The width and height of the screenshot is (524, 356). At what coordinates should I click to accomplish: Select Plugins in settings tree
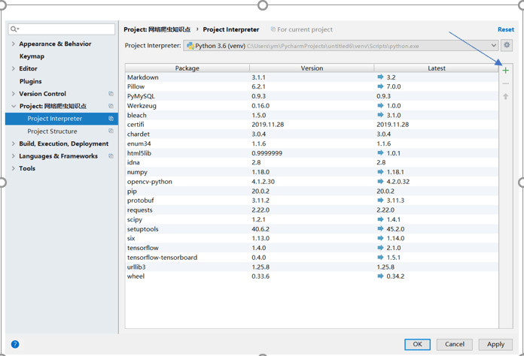coord(30,81)
